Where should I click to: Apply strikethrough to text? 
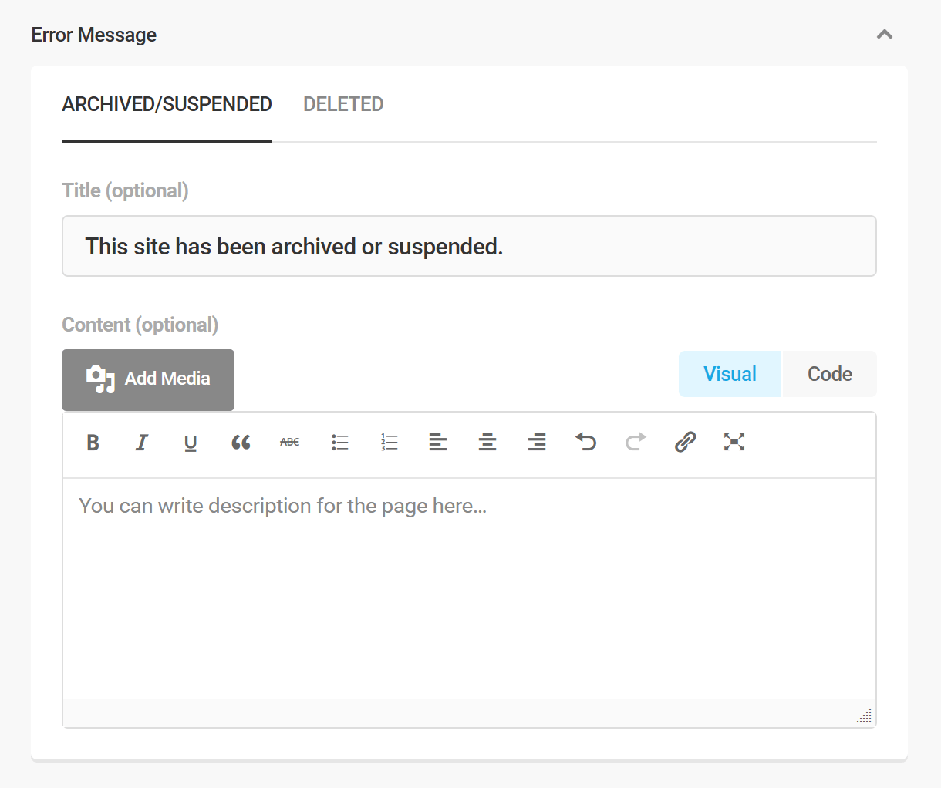click(x=289, y=442)
